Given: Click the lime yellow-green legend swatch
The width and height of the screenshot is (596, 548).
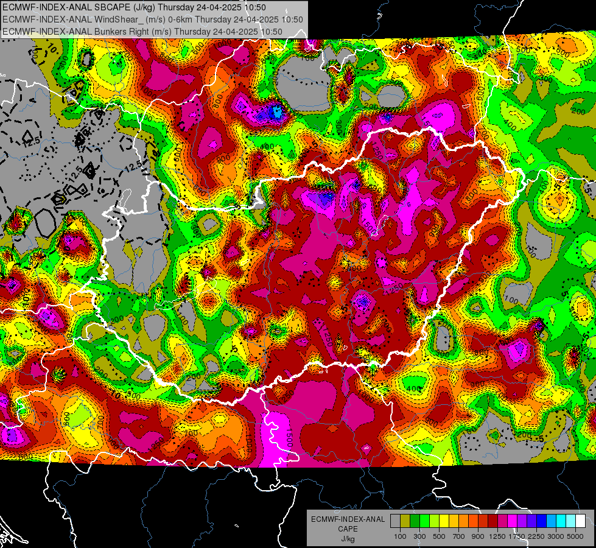Looking at the screenshot, I should pyautogui.click(x=434, y=521).
